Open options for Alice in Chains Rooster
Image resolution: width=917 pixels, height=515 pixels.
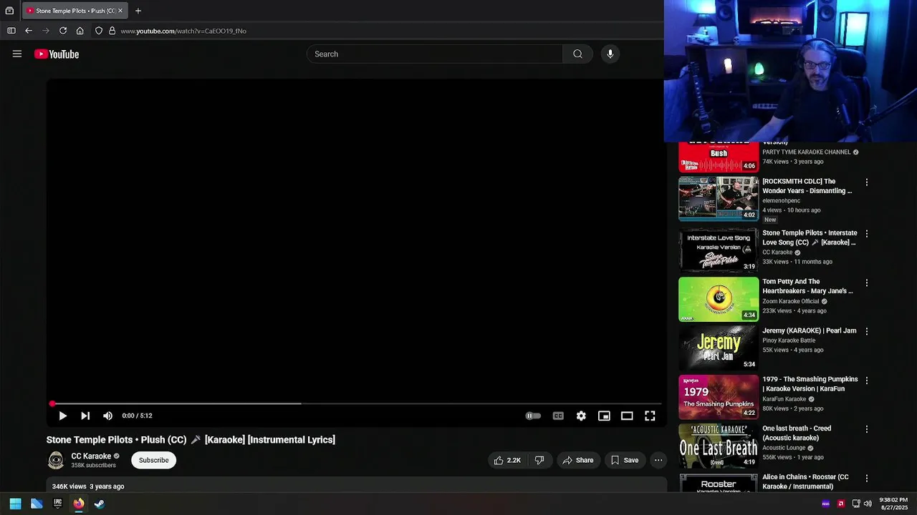[x=867, y=478]
